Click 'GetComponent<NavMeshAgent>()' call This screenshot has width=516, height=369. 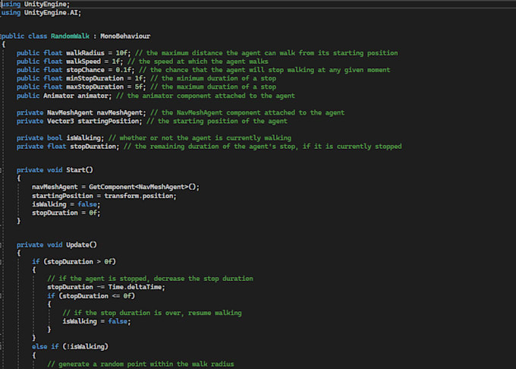click(x=143, y=187)
